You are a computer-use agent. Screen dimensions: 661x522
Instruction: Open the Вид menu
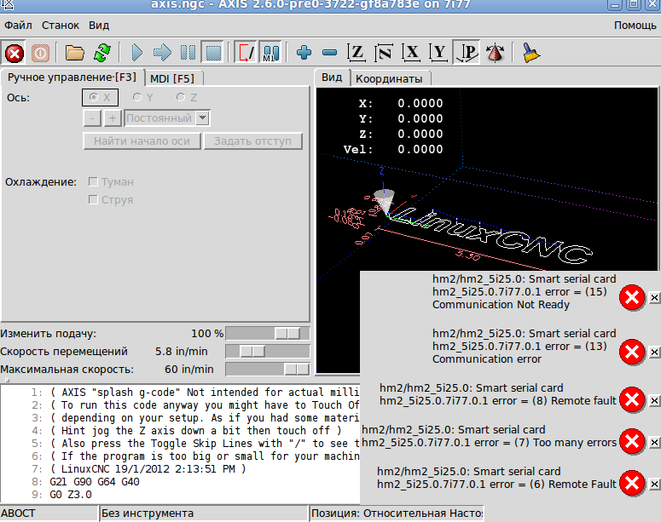click(x=99, y=26)
